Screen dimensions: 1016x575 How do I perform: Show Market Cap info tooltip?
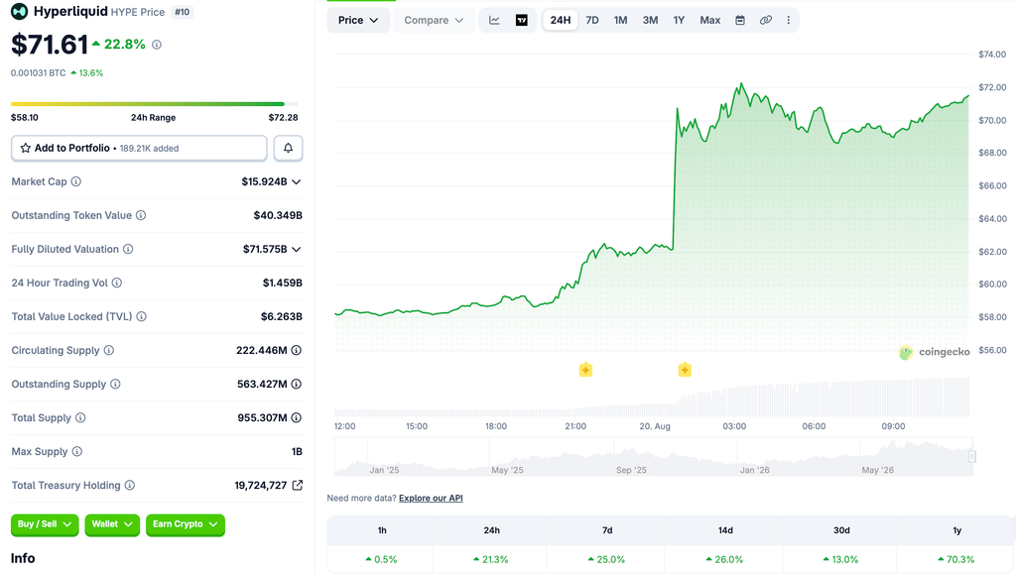(75, 181)
